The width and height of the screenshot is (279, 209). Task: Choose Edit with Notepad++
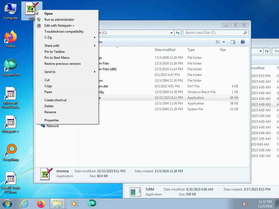(x=67, y=26)
